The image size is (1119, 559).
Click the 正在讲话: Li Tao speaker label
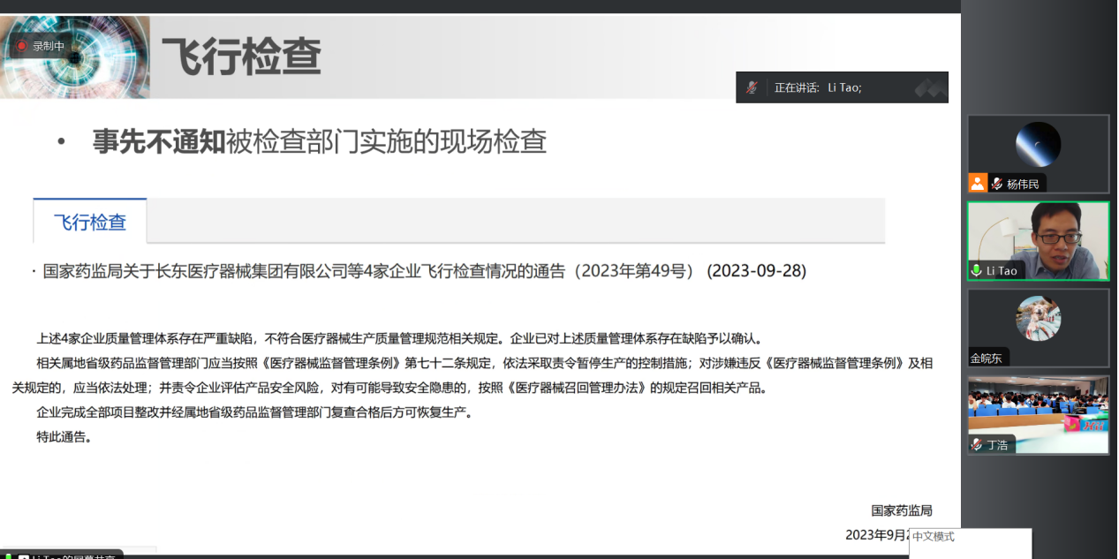[817, 87]
